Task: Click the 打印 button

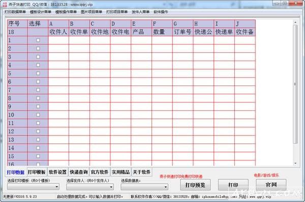Action: (233, 185)
